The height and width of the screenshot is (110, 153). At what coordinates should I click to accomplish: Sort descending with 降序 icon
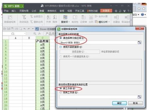55,17
